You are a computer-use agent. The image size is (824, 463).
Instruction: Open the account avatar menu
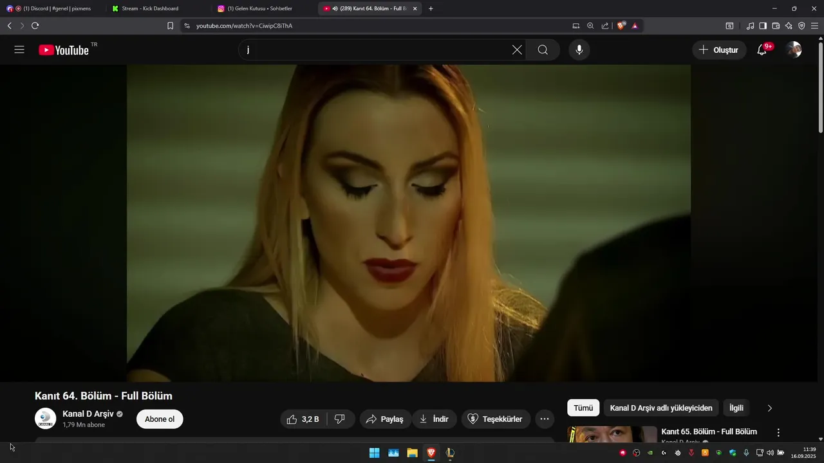[x=794, y=50]
